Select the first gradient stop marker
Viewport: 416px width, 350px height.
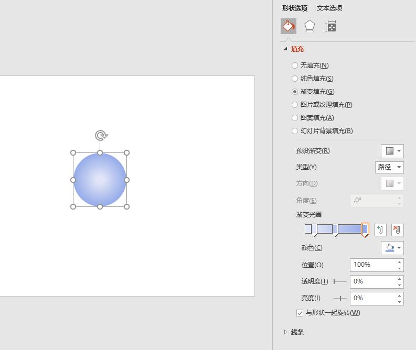314,229
